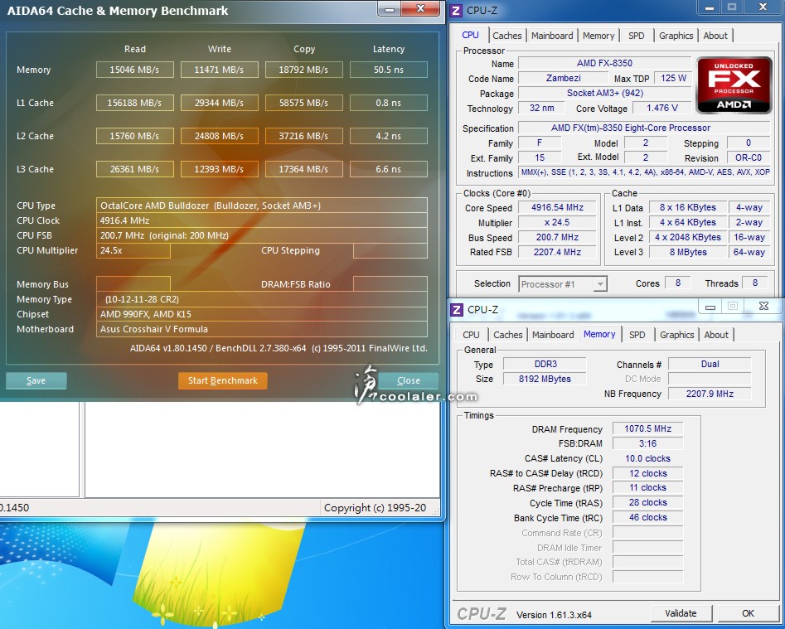Click Bank Cycle Time value 46 clocks
The height and width of the screenshot is (629, 785).
pos(648,517)
